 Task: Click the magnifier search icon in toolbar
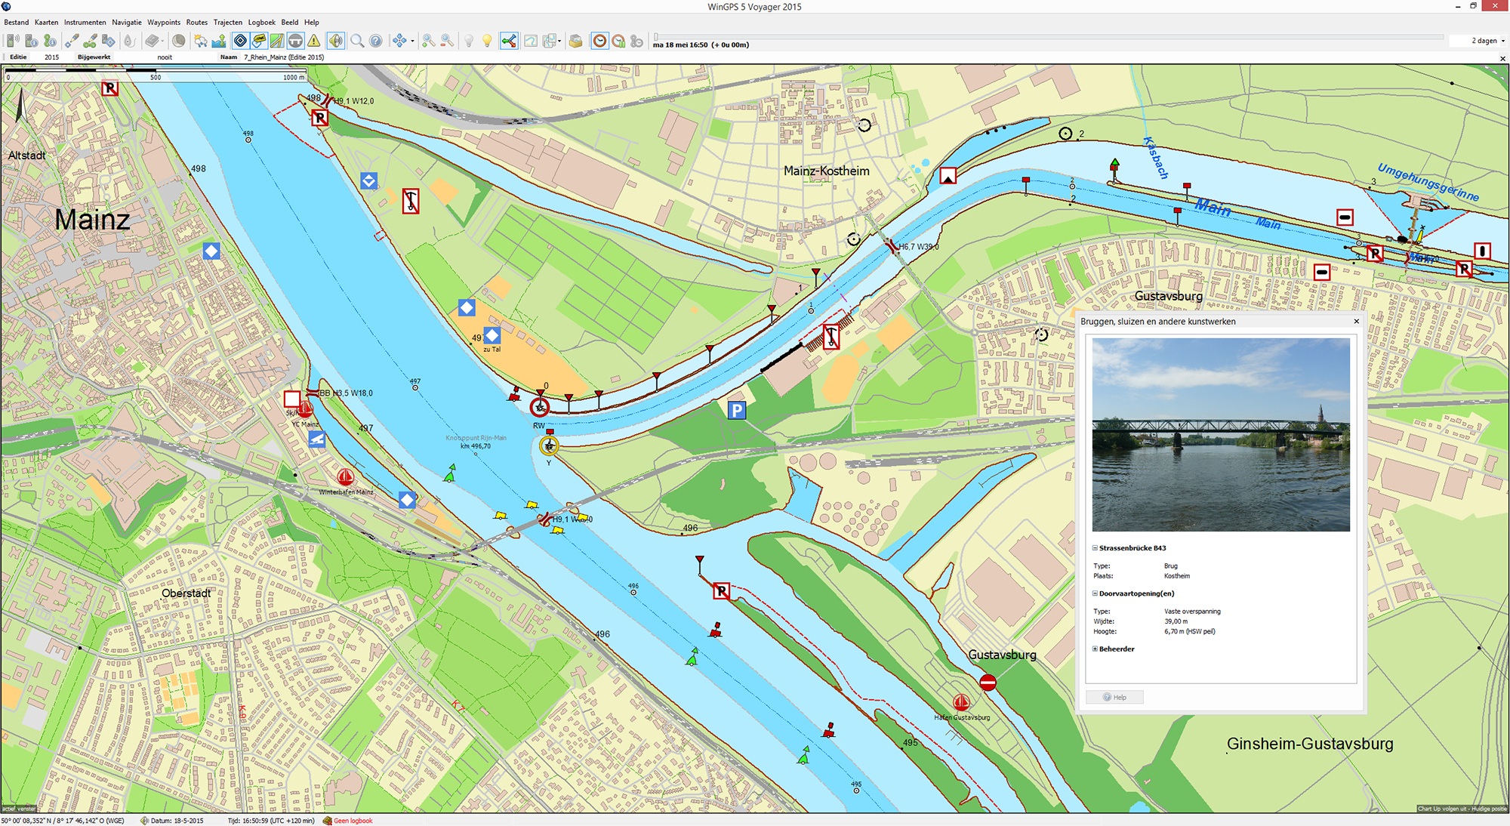(357, 41)
